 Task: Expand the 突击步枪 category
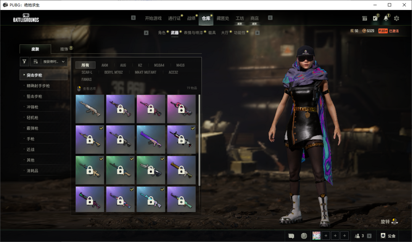43,75
